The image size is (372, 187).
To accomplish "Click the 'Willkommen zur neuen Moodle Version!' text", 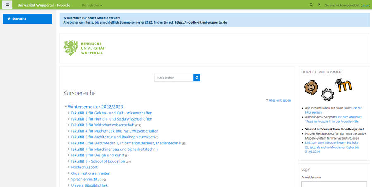I will pyautogui.click(x=92, y=18).
